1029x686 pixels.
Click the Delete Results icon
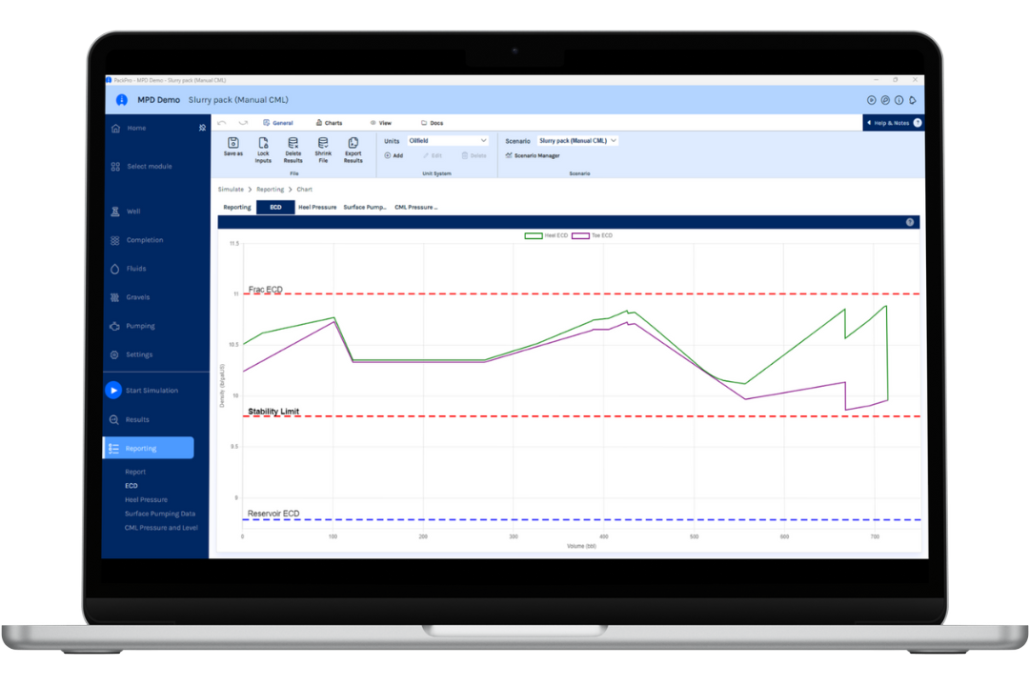[x=293, y=143]
